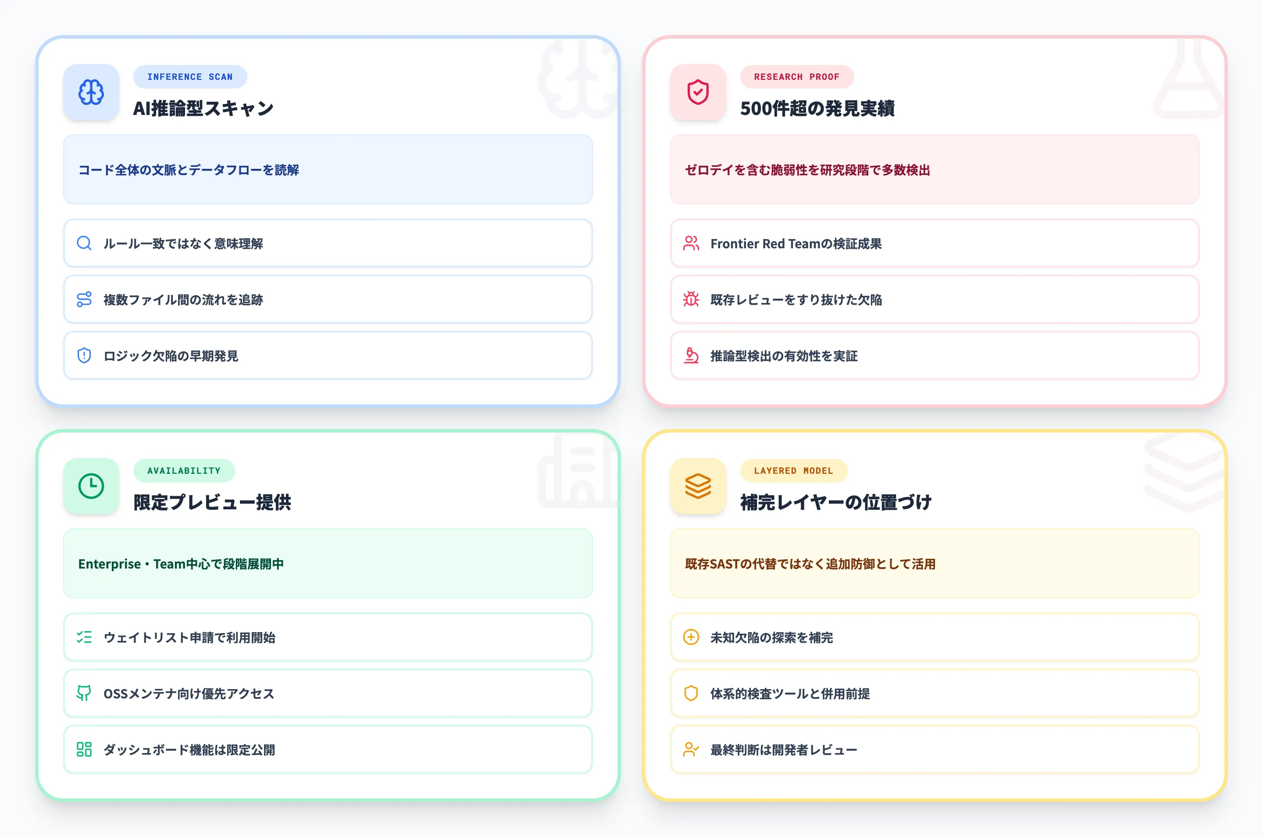Click the RESEARCH PROOF label
Screen dimensions: 1263x837
pyautogui.click(x=796, y=76)
